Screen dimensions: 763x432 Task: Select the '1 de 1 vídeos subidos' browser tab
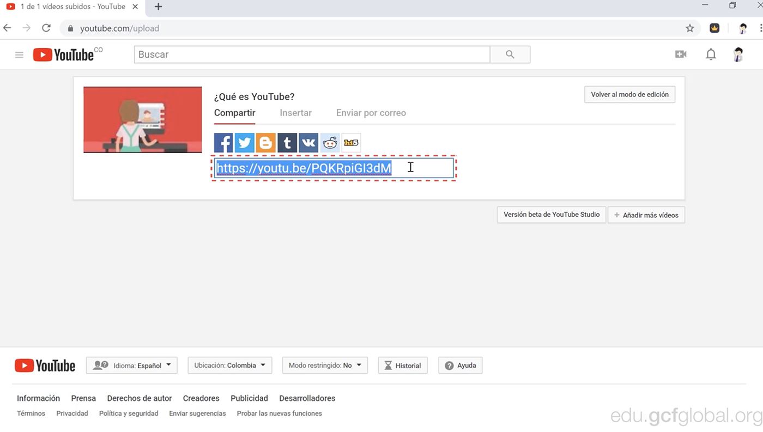(x=72, y=7)
